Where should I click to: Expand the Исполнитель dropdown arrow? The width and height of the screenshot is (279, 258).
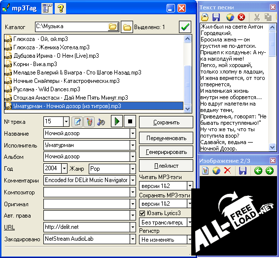(x=133, y=145)
